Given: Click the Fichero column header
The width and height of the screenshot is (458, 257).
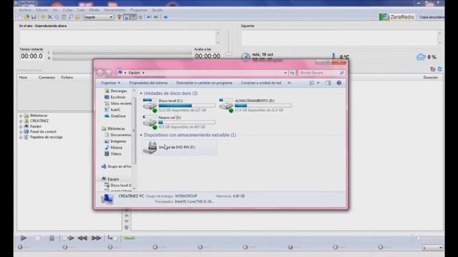Looking at the screenshot, I should [67, 78].
